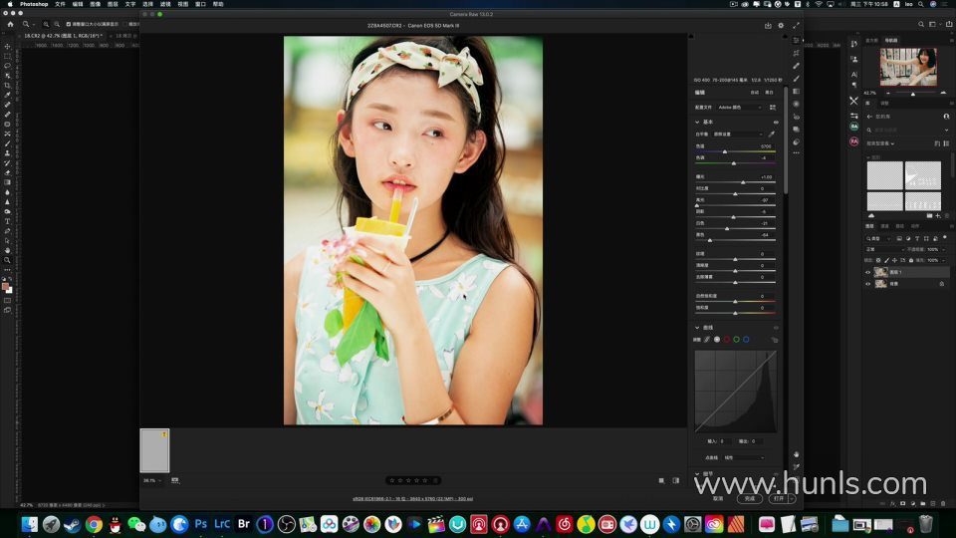Hide the top layer in Layers panel

pos(868,273)
